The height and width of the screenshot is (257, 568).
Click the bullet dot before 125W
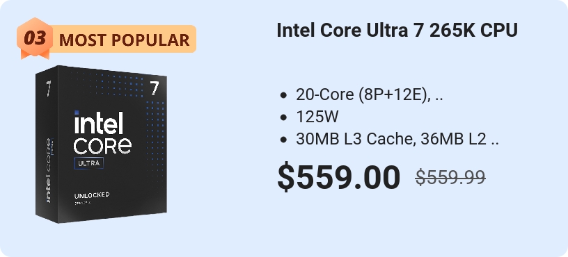coord(283,118)
